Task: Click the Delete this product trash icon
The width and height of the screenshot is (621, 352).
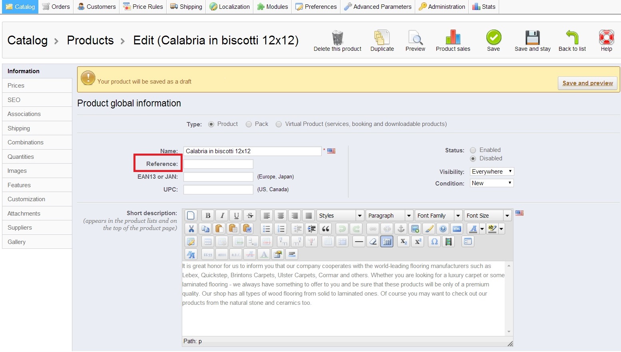Action: [337, 38]
